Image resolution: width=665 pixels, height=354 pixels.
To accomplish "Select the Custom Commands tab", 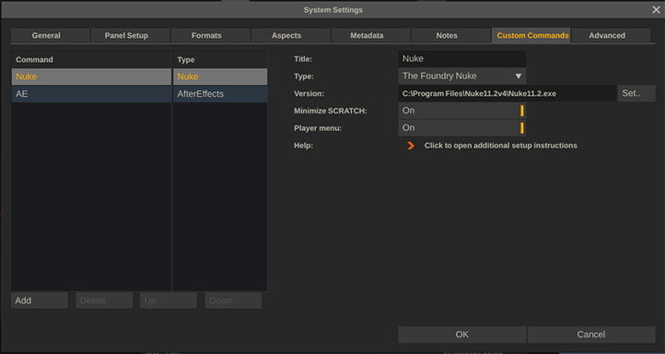I will click(x=531, y=36).
